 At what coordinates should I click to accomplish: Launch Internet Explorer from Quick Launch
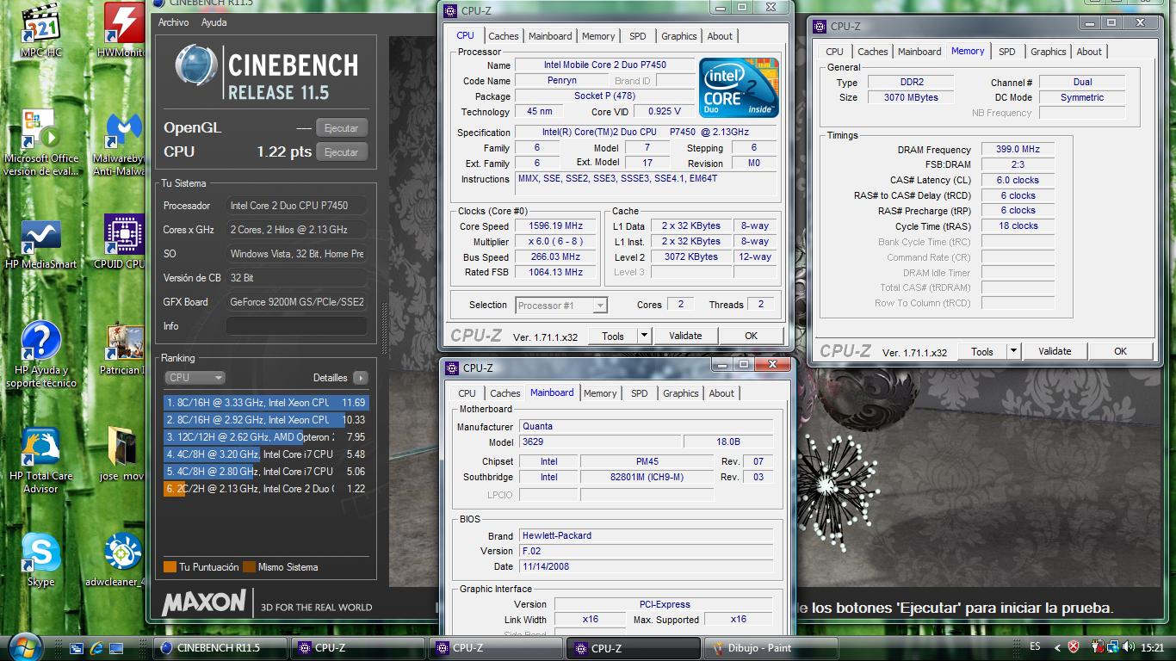96,647
